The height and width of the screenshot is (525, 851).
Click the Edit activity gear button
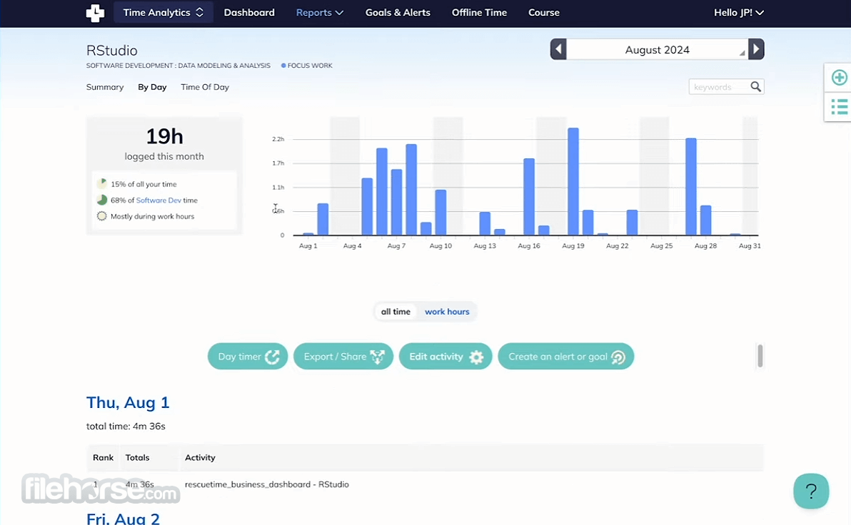pos(445,357)
